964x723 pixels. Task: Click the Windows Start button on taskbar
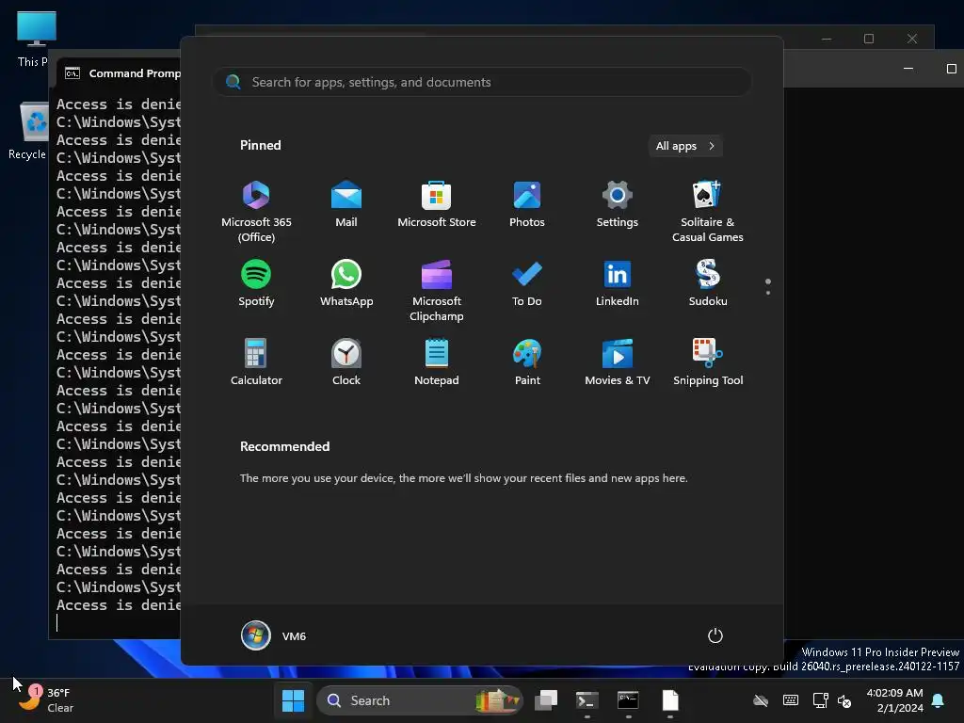[x=294, y=700]
